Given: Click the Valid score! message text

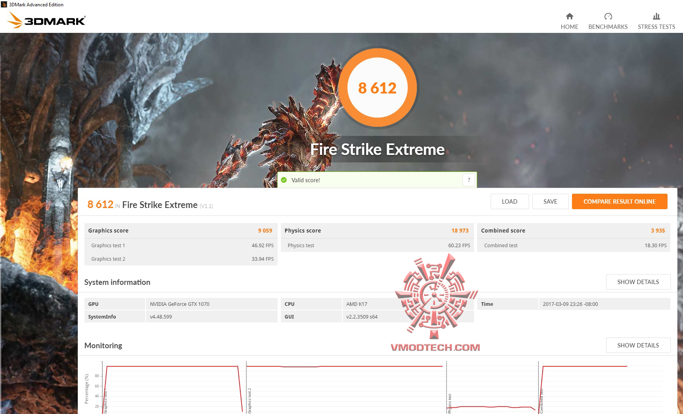Looking at the screenshot, I should pos(305,180).
